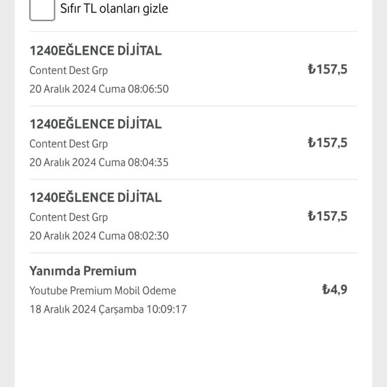The height and width of the screenshot is (387, 387).
Task: Open the 1240EĞLENCE DİJİTAL title above 08:04:35
Action: (x=95, y=124)
